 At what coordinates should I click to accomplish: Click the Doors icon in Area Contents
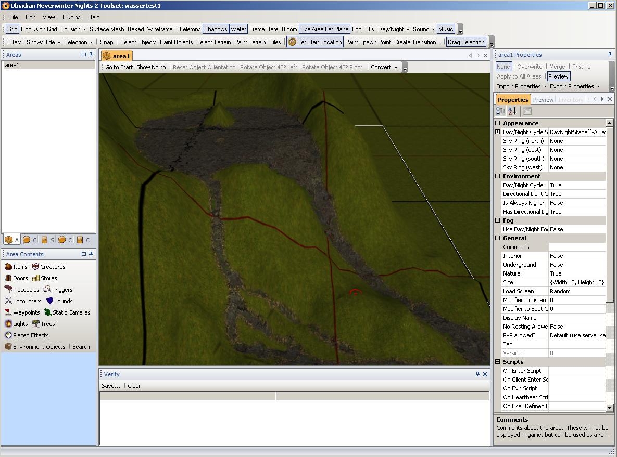tap(8, 278)
